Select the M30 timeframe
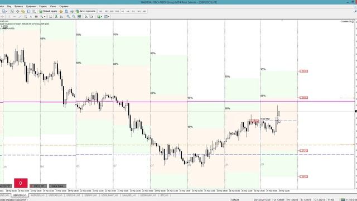The image size is (357, 201). tap(117, 11)
